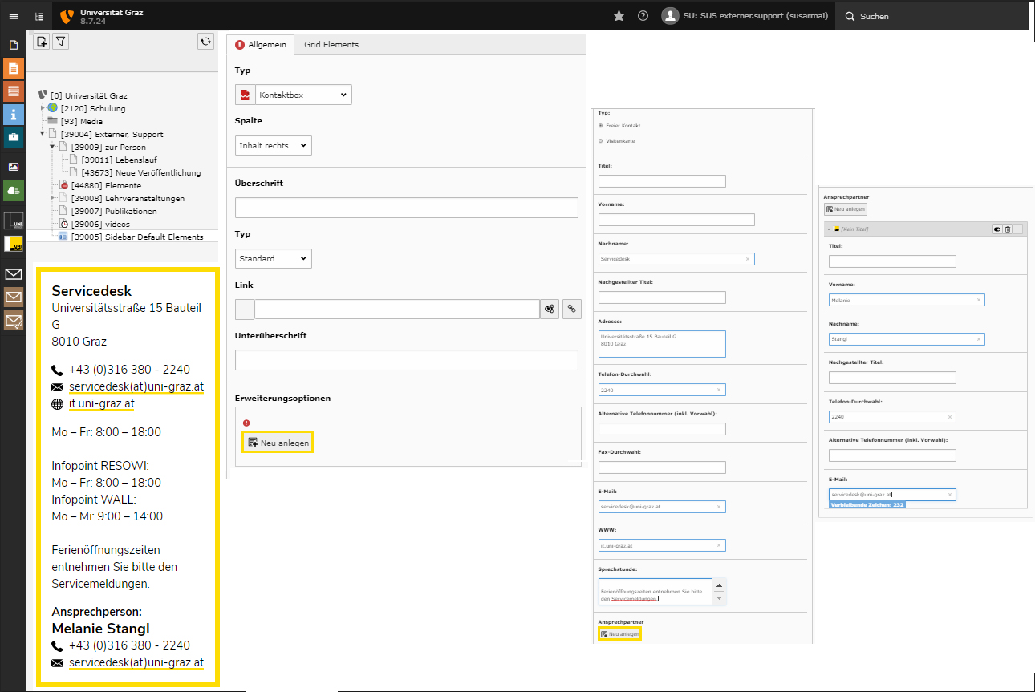Click the yellow UNI logo module icon
1035x692 pixels.
coord(14,245)
